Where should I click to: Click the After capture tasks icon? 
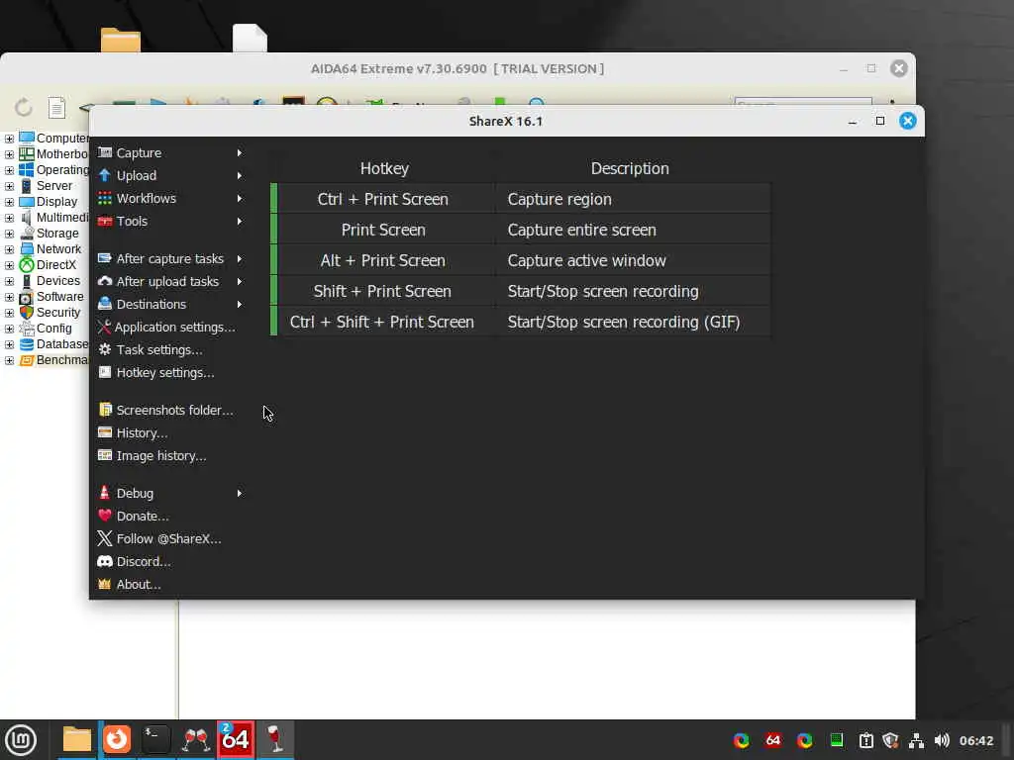pos(105,258)
